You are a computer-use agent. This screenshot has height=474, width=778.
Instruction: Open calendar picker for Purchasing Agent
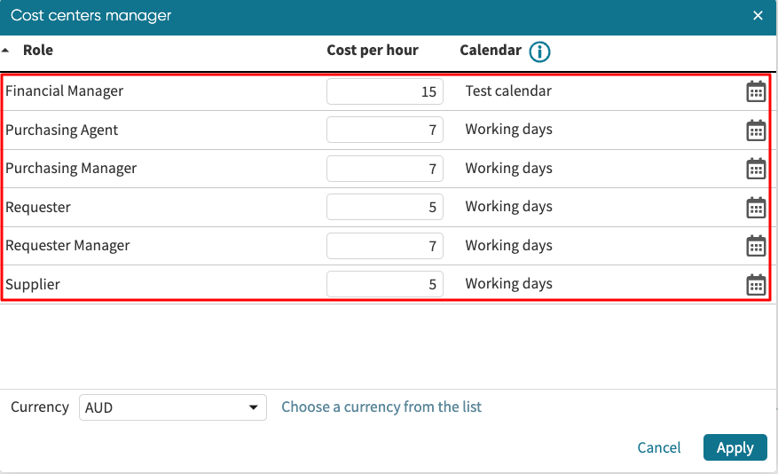click(x=756, y=130)
